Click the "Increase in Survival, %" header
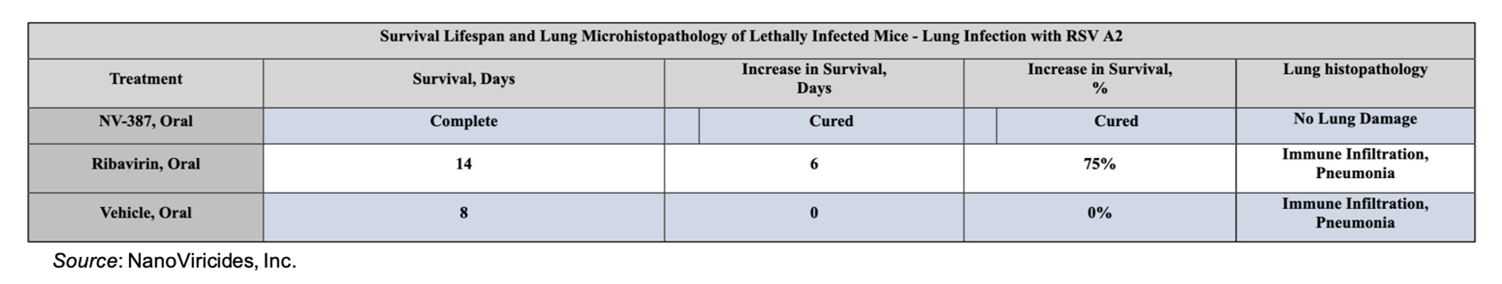Viewport: 1502px width, 284px height. click(1100, 79)
